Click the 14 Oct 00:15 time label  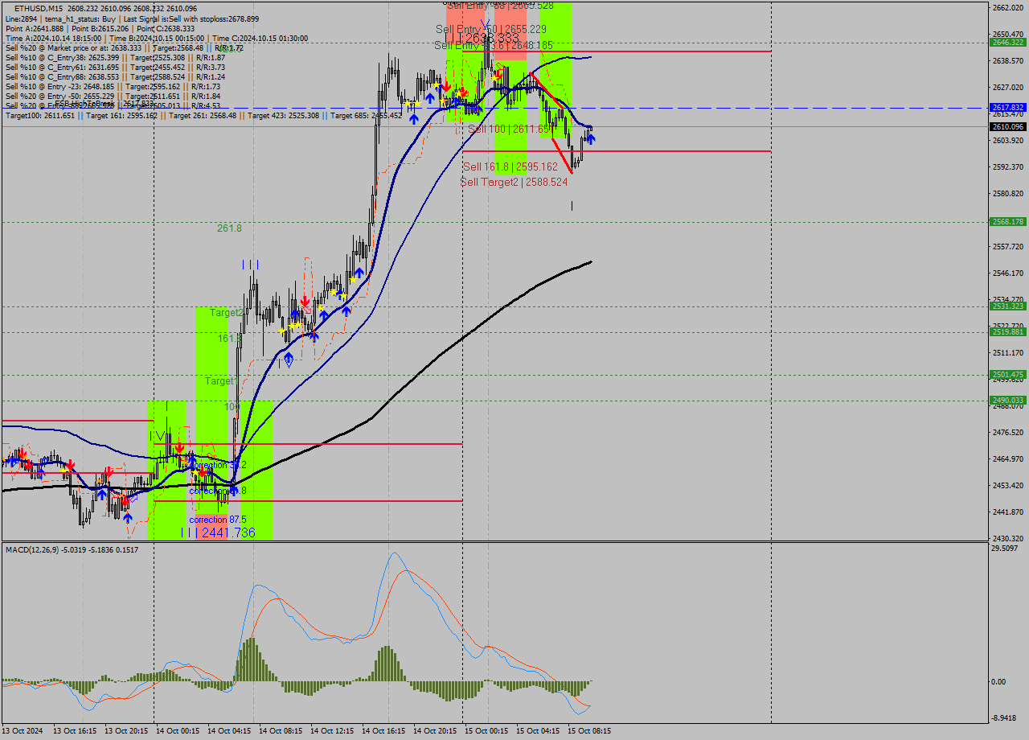178,731
